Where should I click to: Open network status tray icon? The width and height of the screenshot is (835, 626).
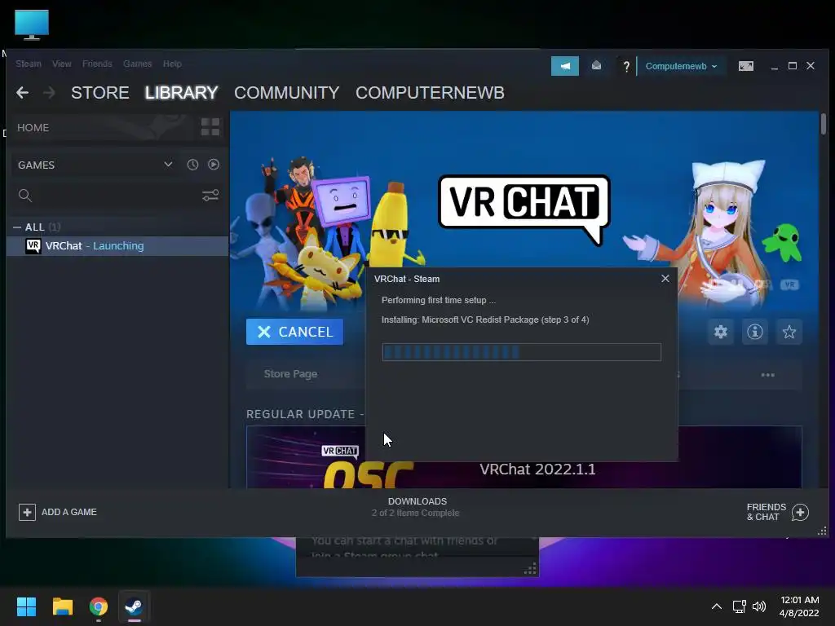(x=739, y=606)
